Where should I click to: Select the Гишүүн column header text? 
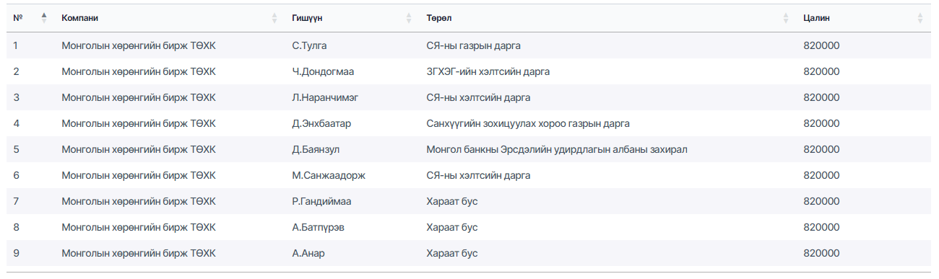[x=308, y=18]
